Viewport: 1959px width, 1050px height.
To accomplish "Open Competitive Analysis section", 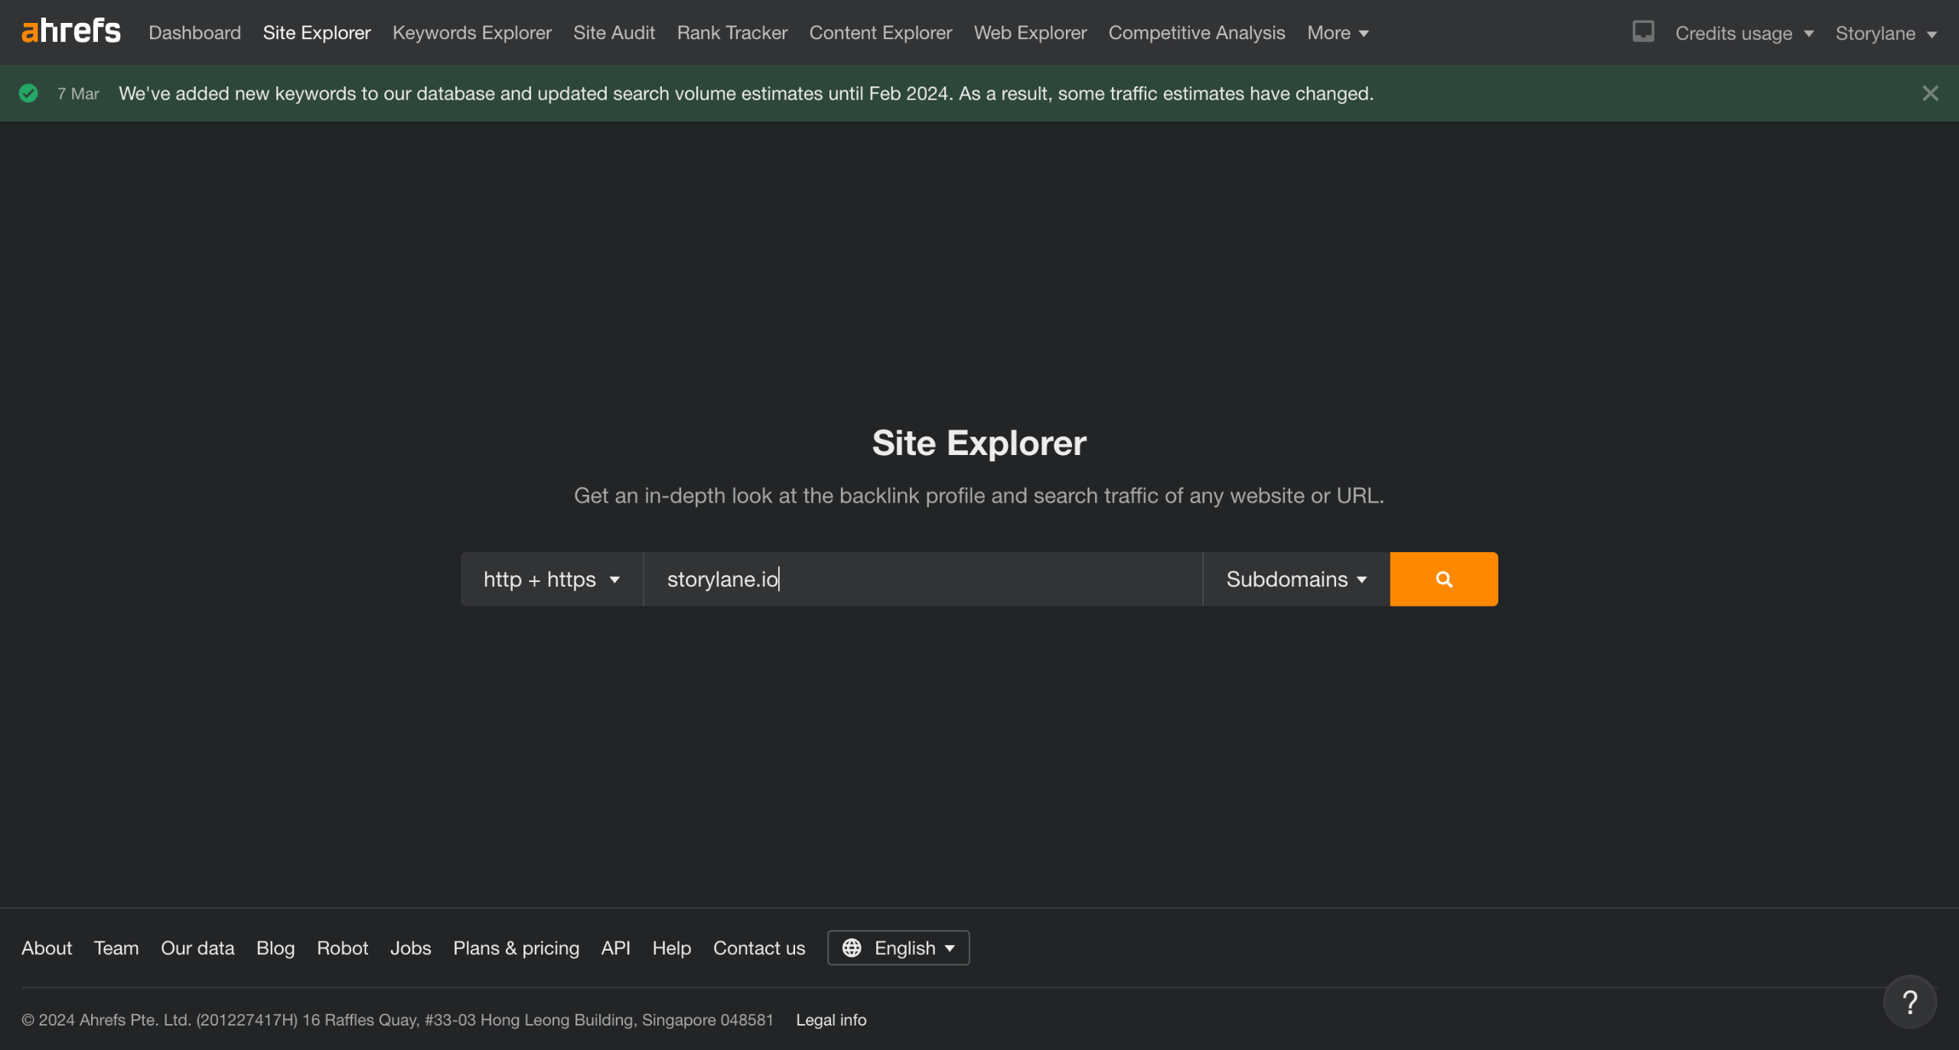I will pos(1196,33).
